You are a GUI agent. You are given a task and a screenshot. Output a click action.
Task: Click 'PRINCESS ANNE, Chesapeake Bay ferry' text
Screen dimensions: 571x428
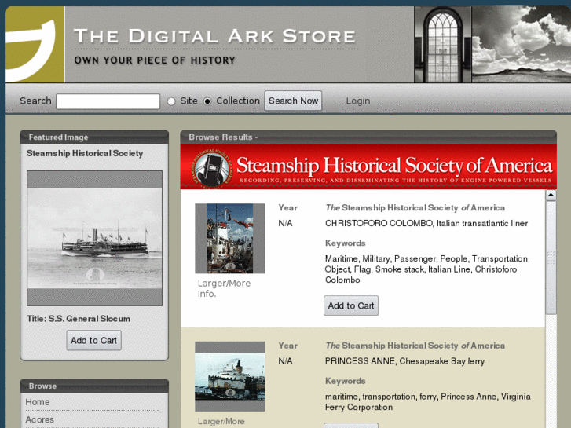click(x=404, y=361)
